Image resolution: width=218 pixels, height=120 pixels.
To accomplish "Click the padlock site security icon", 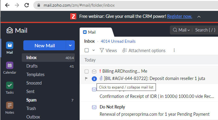I will point(39,5).
